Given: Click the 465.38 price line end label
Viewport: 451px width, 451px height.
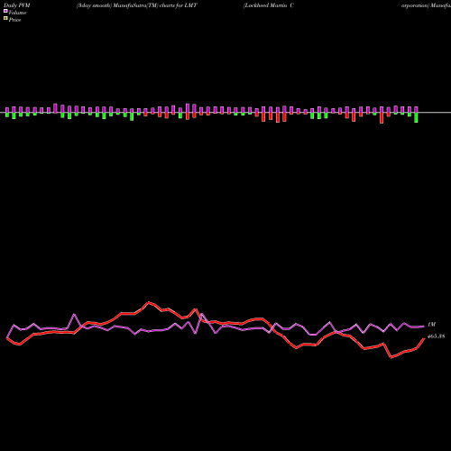Looking at the screenshot, I should pyautogui.click(x=436, y=336).
